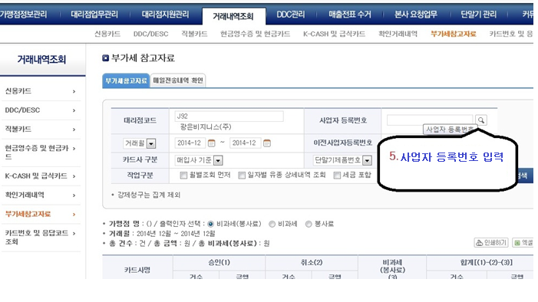Image resolution: width=538 pixels, height=302 pixels.
Task: Open the 매출전표 수거 top menu
Action: [x=350, y=15]
